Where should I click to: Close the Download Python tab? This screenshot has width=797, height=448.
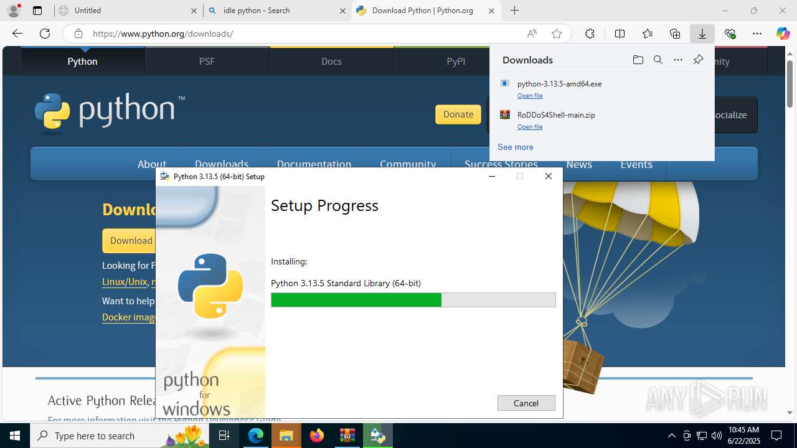(x=491, y=11)
